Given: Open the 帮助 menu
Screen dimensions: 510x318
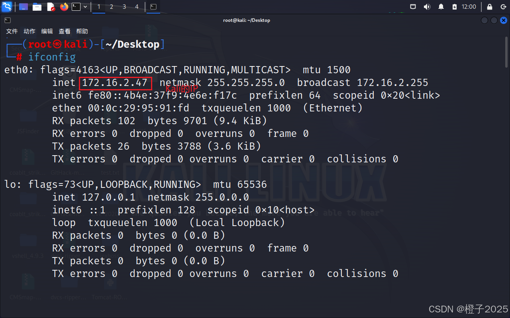Looking at the screenshot, I should 82,31.
